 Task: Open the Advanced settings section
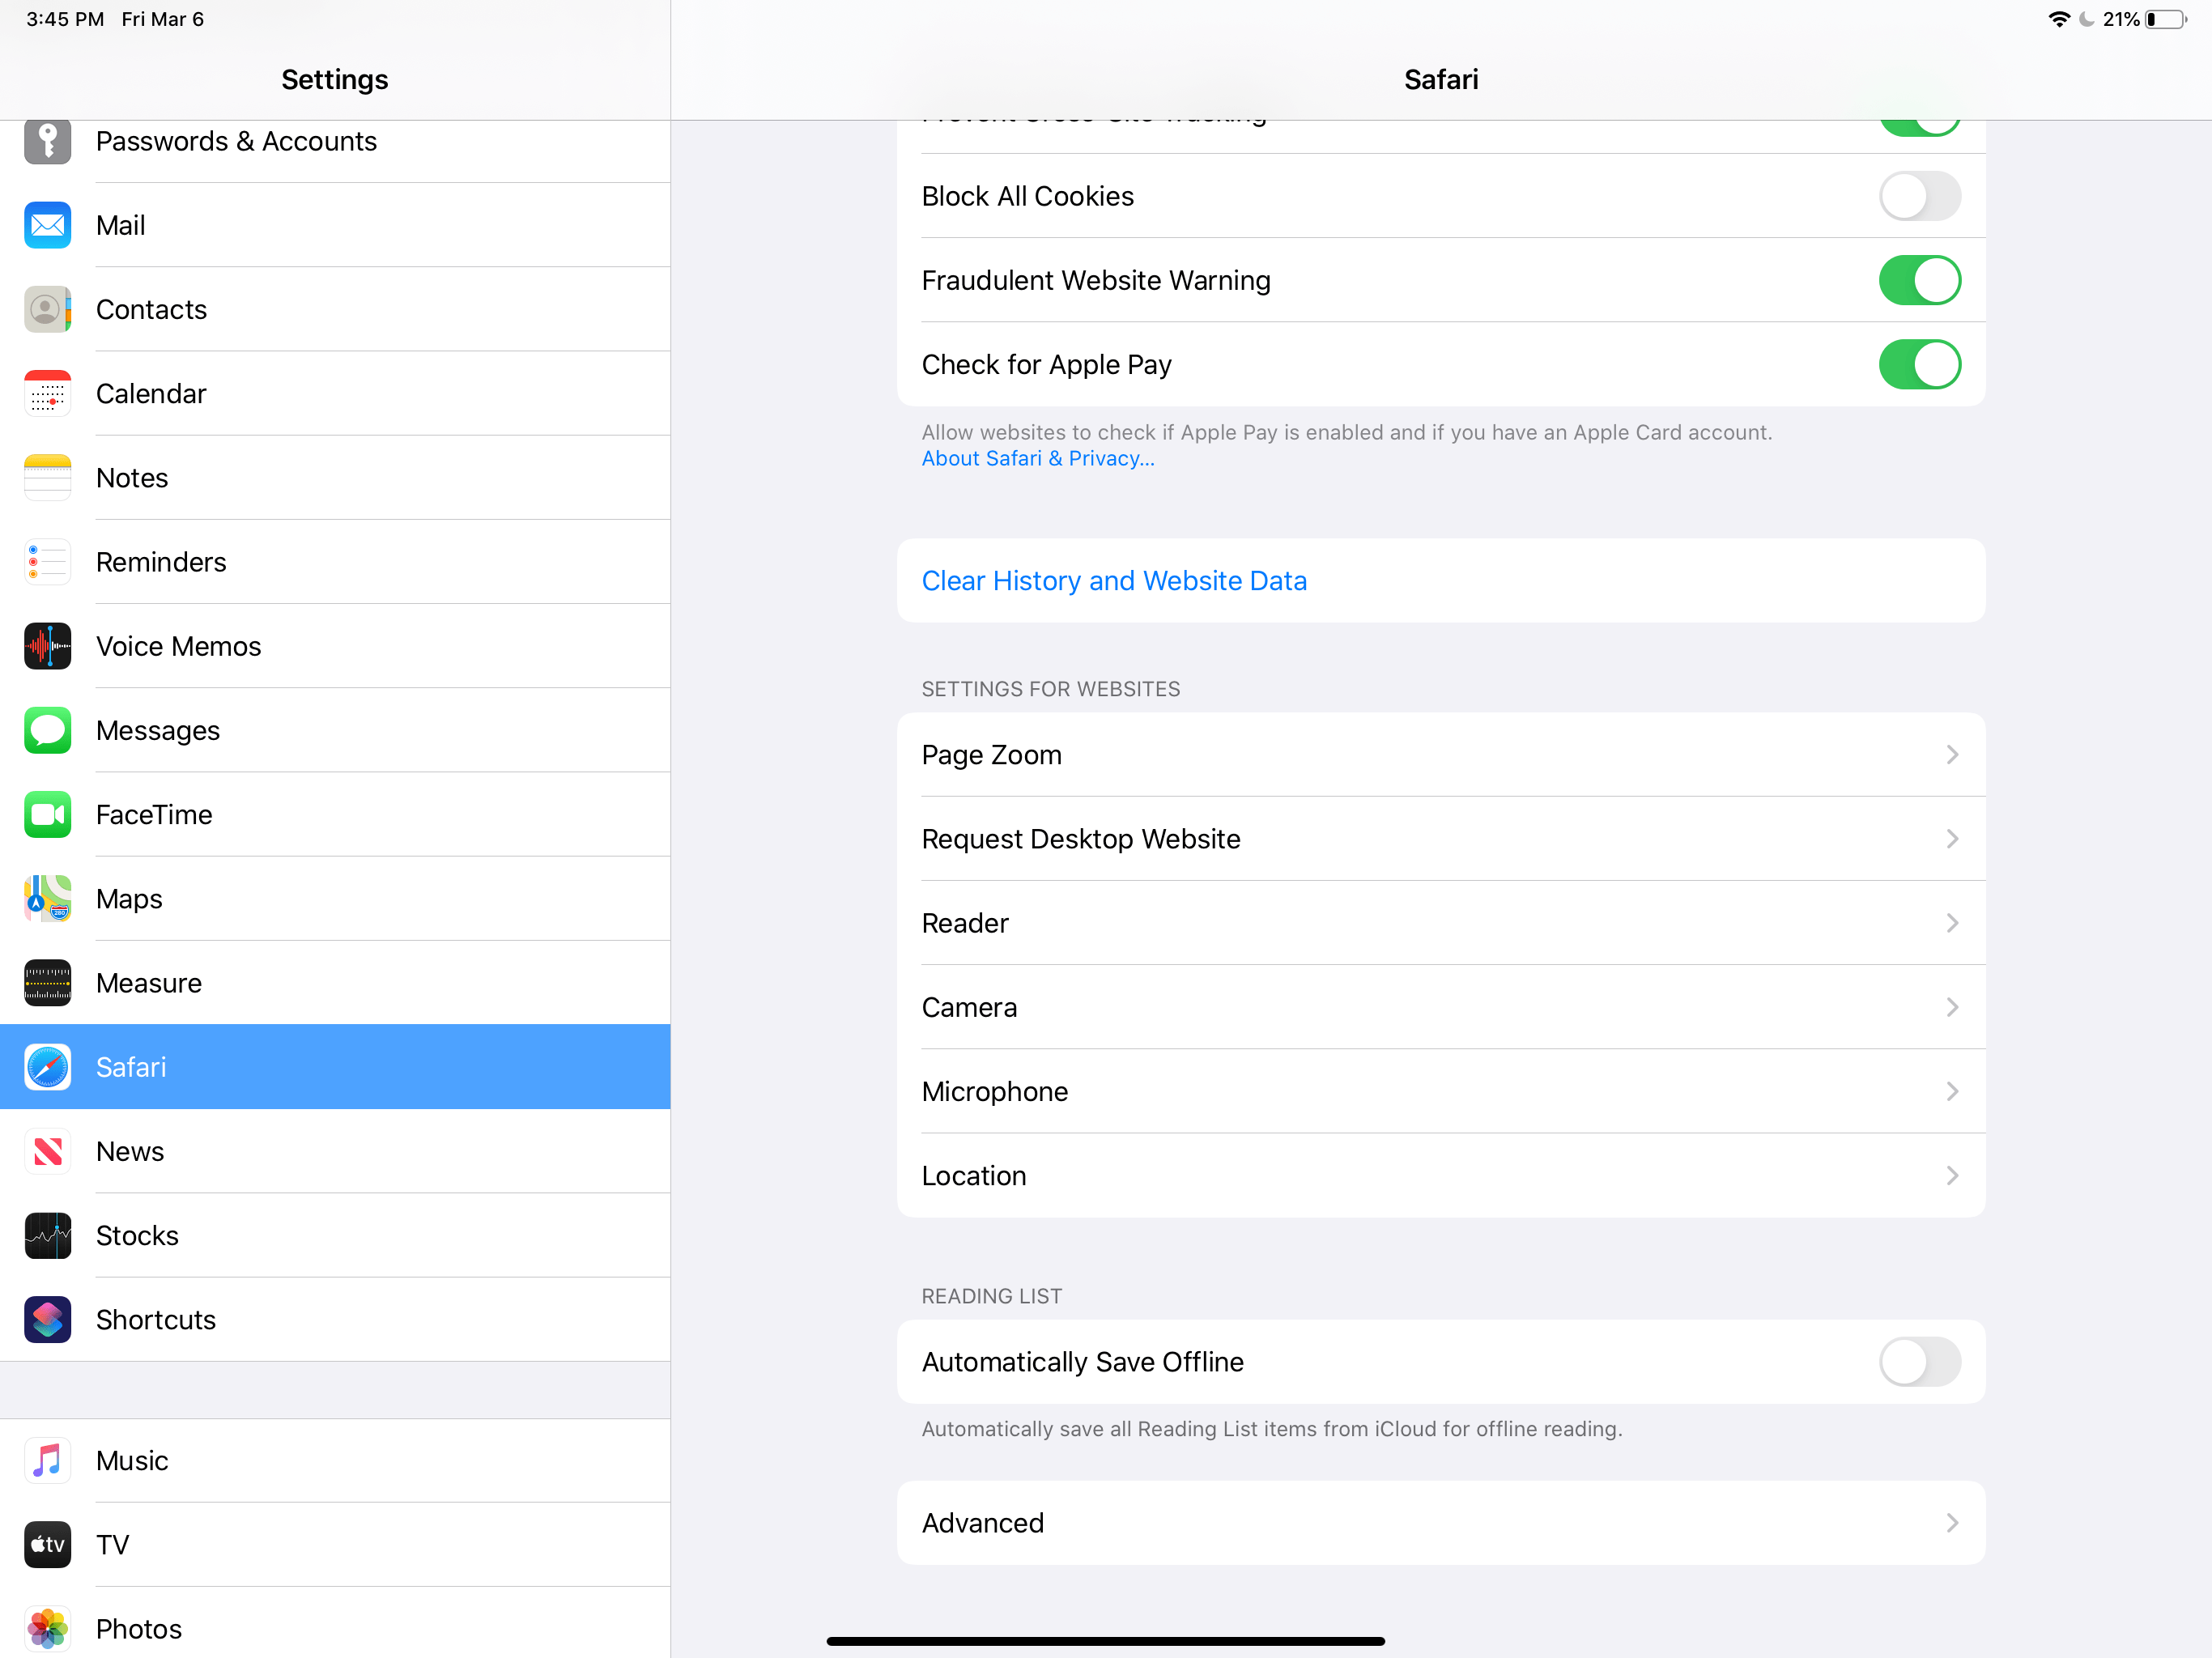(x=1441, y=1523)
